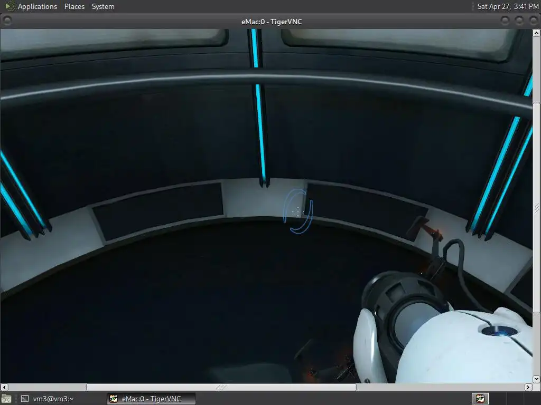Click the scroll down arrow of vertical scrollbar
The width and height of the screenshot is (541, 405).
pos(536,379)
